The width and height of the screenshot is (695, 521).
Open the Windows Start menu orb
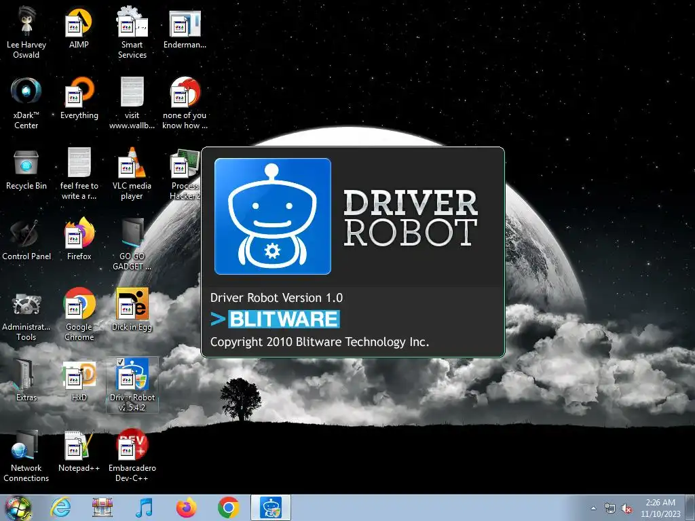pyautogui.click(x=18, y=507)
